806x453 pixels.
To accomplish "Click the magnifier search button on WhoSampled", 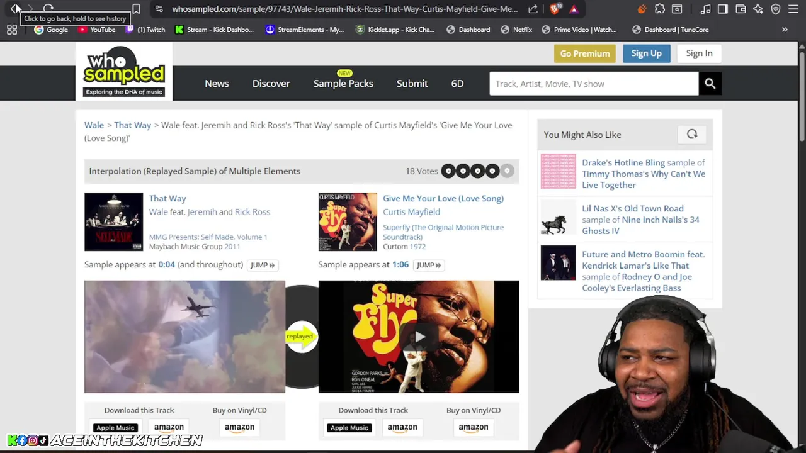I will click(710, 84).
